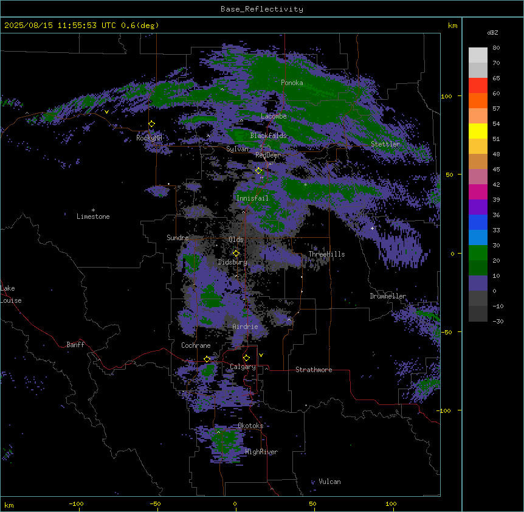Click the RockyMH label

tap(149, 138)
